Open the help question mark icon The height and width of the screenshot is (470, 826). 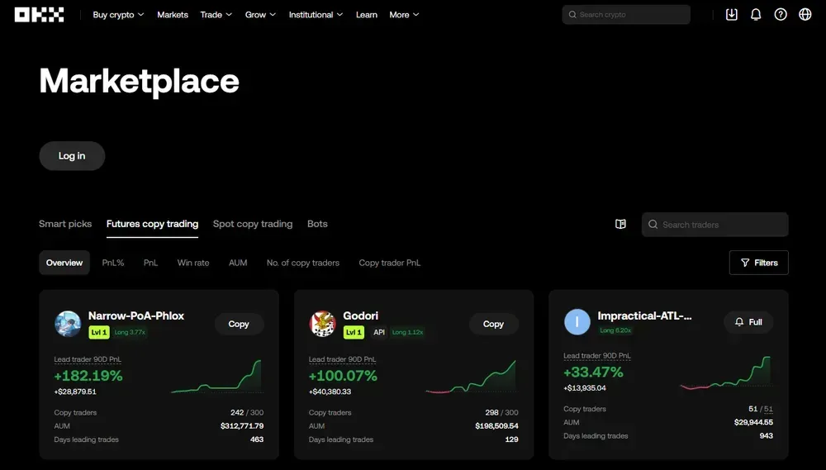(781, 15)
